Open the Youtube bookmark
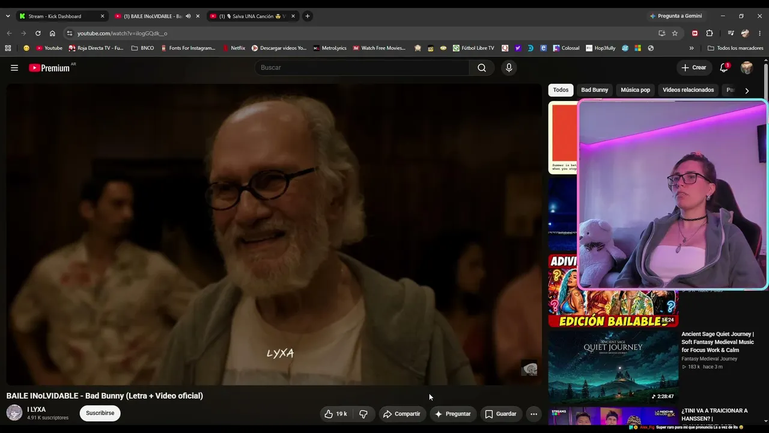Image resolution: width=769 pixels, height=433 pixels. pyautogui.click(x=49, y=48)
